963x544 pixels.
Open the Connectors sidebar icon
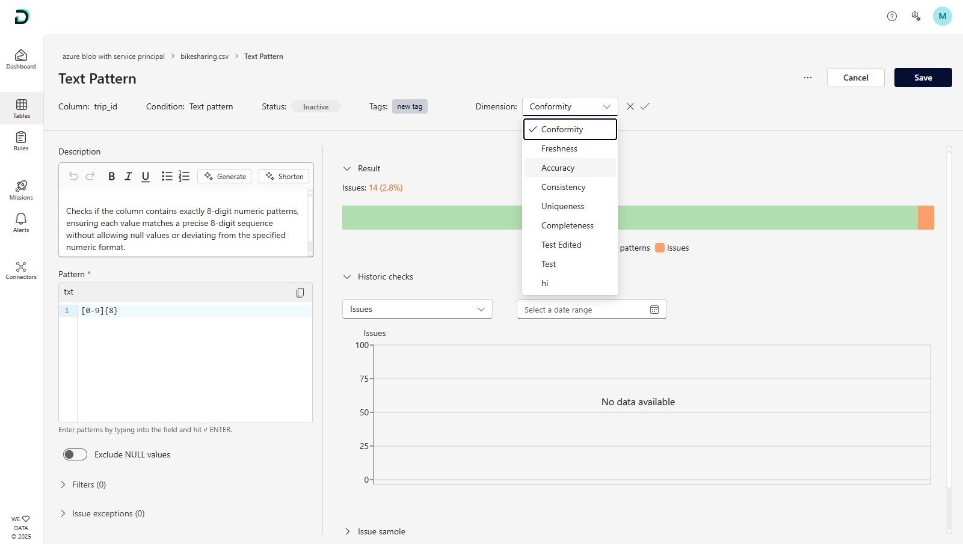(21, 270)
